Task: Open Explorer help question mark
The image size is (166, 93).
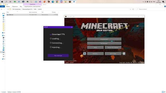Action: [x=165, y=6]
